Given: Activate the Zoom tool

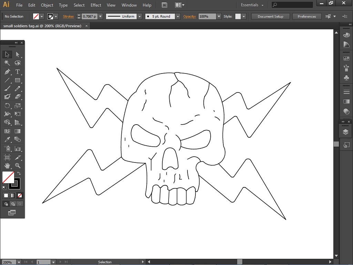Looking at the screenshot, I should click(x=18, y=166).
